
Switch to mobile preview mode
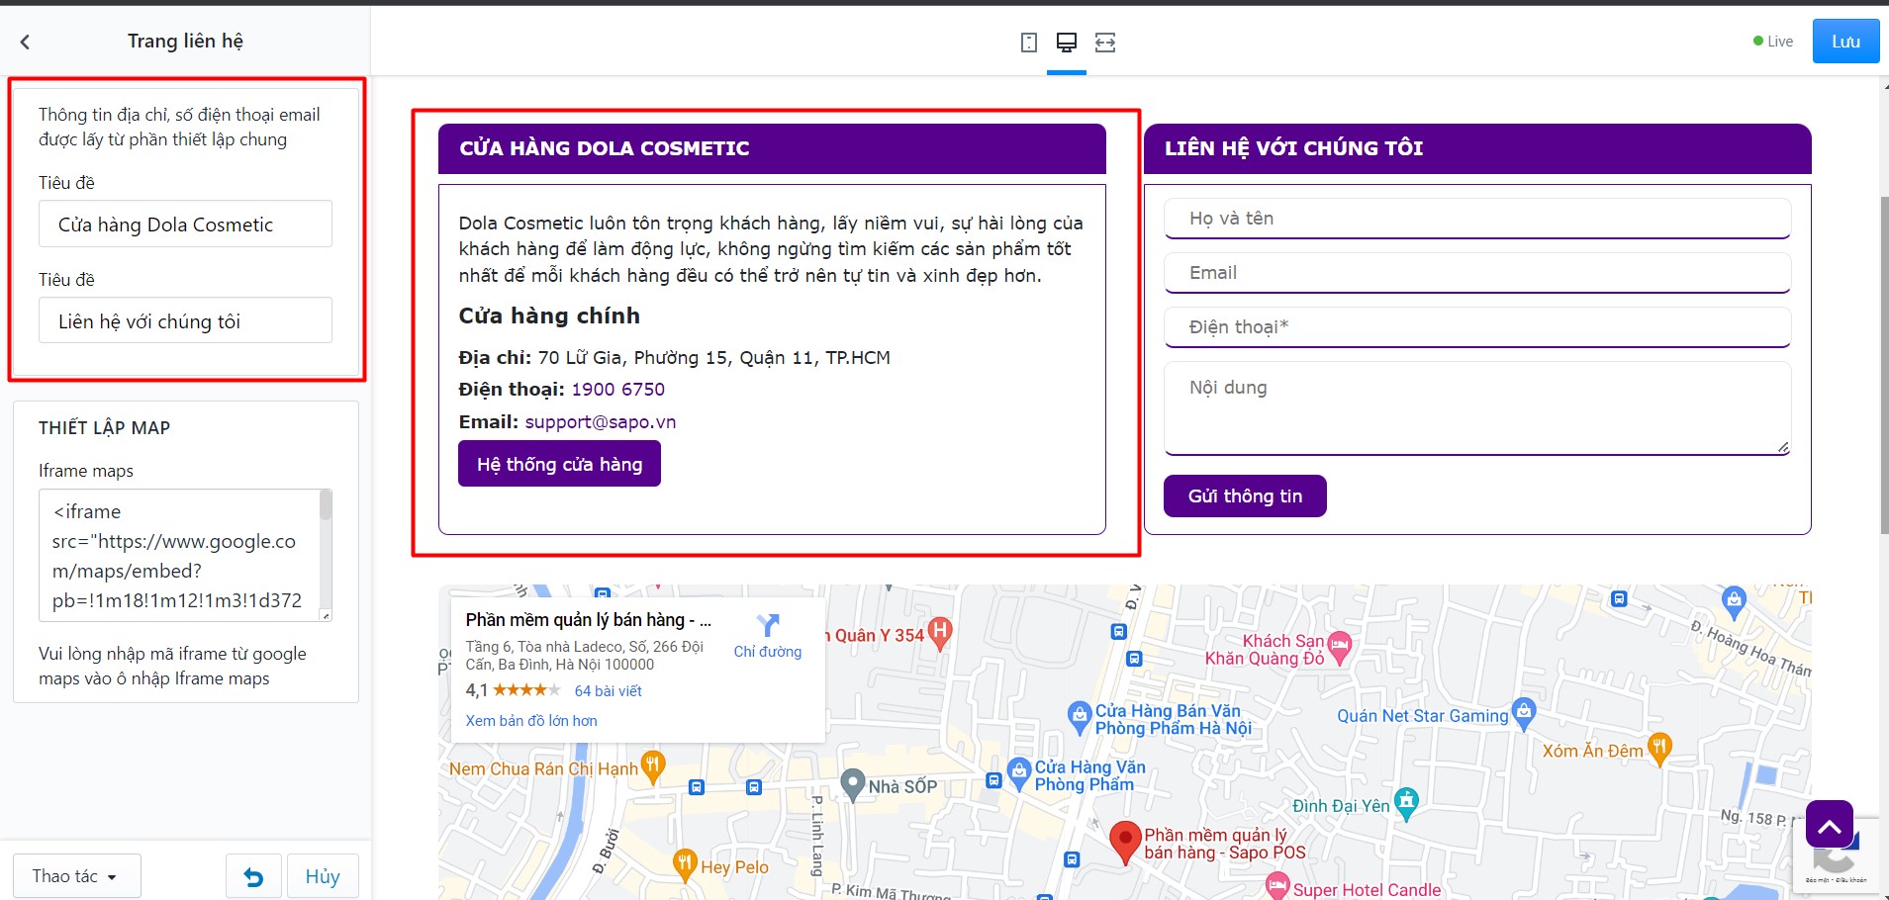(x=1029, y=43)
